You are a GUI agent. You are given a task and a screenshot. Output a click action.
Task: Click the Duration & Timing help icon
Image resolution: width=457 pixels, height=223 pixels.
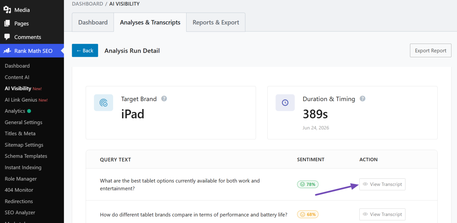click(x=362, y=99)
